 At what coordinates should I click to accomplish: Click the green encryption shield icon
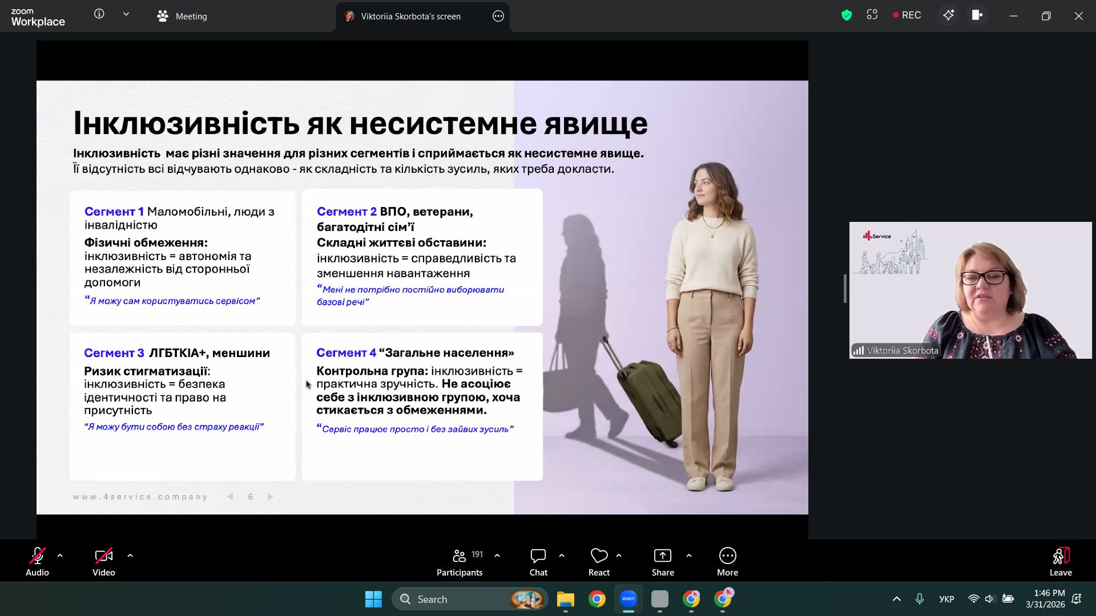pos(847,15)
